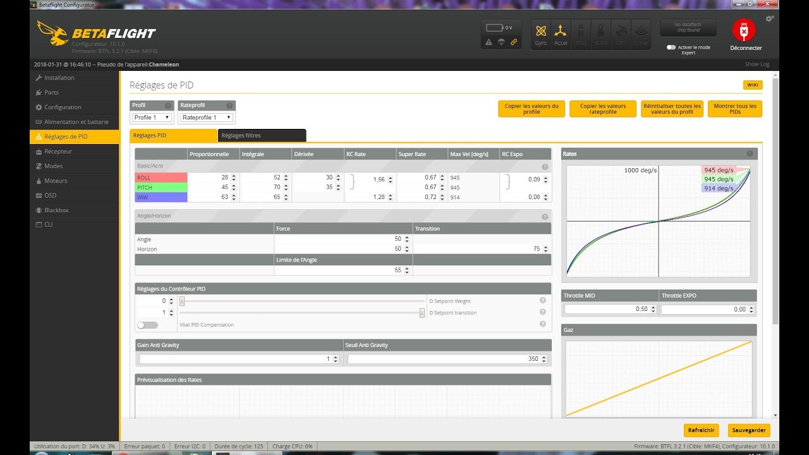Click the failsafe parachute status icon
Screen dimensions: 809x455
coord(501,42)
